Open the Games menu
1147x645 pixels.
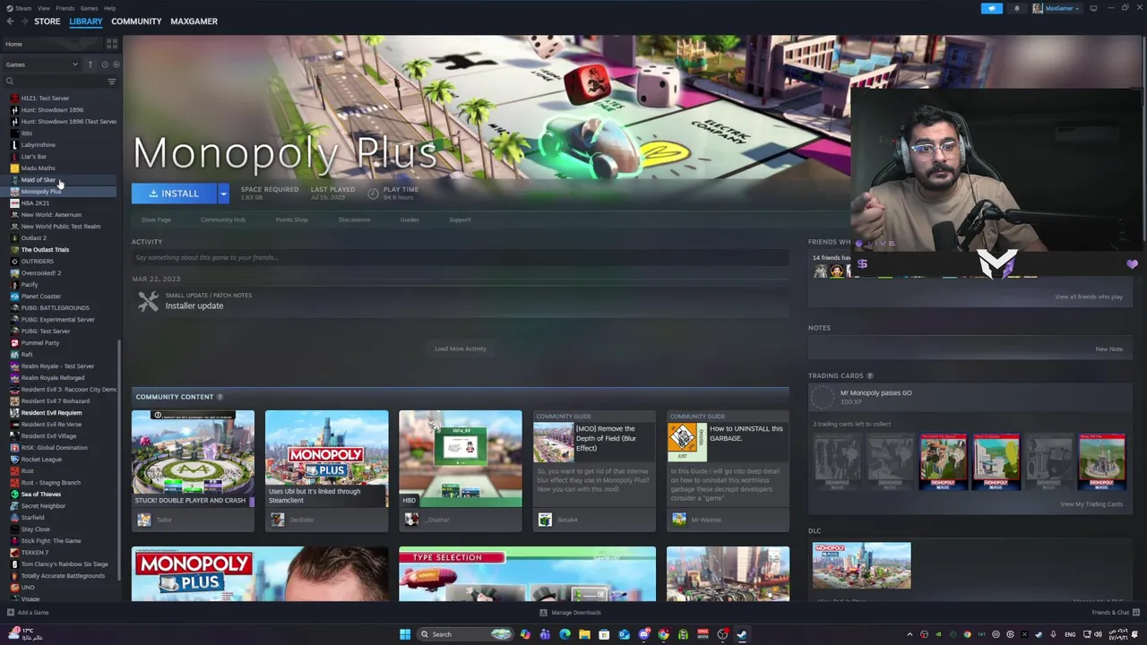tap(89, 8)
